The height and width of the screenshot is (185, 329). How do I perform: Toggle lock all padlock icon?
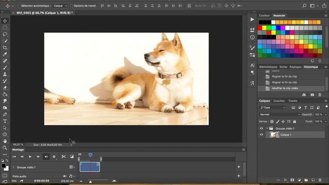295,121
